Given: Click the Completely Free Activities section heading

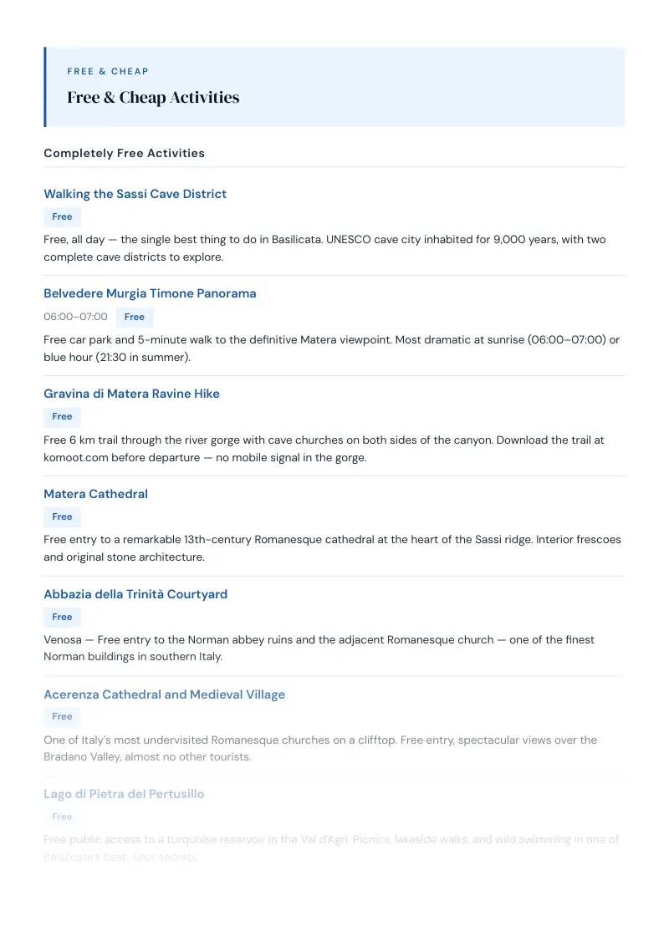Looking at the screenshot, I should pos(124,153).
